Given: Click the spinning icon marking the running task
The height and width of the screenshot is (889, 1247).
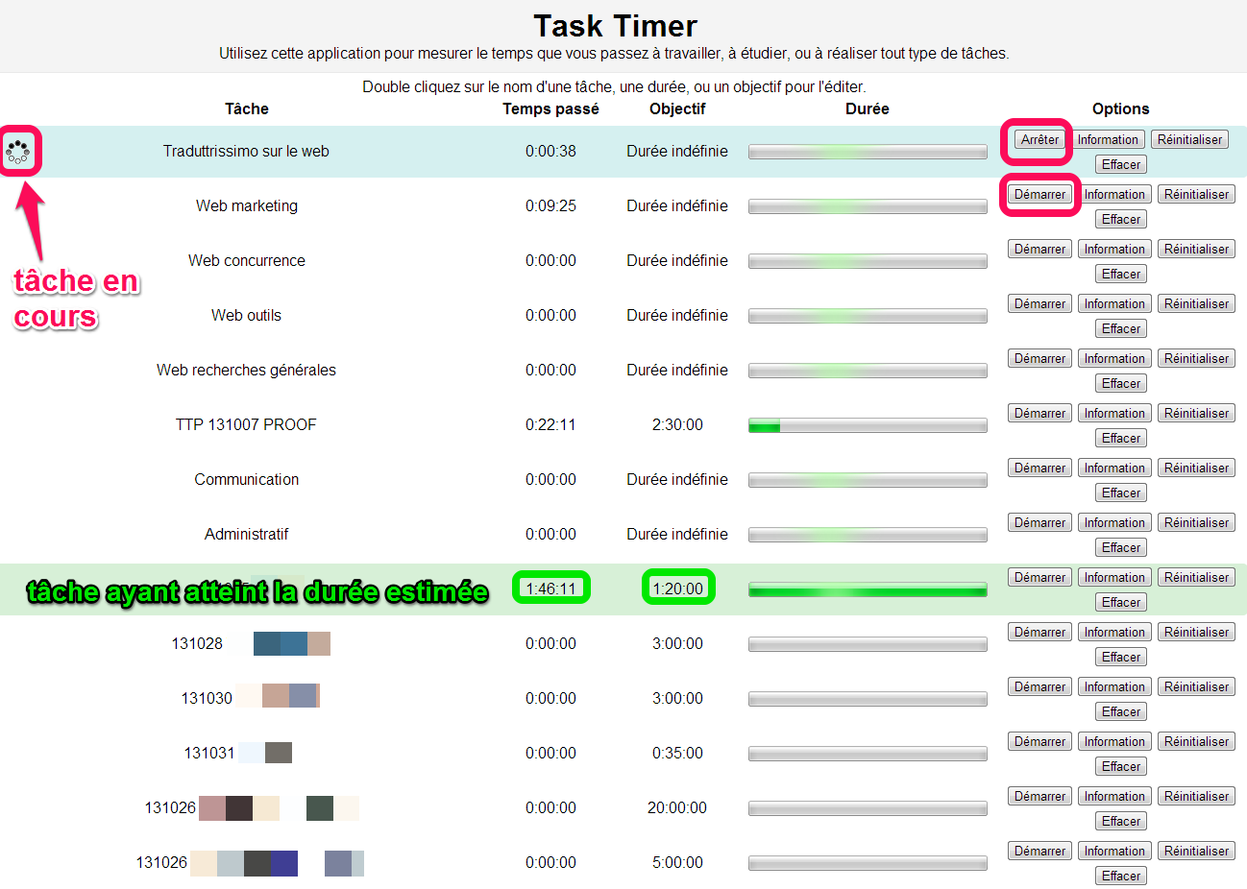Looking at the screenshot, I should coord(21,151).
